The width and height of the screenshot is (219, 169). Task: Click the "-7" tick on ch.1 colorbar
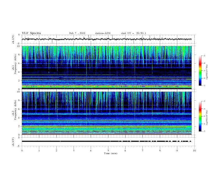(x=204, y=86)
